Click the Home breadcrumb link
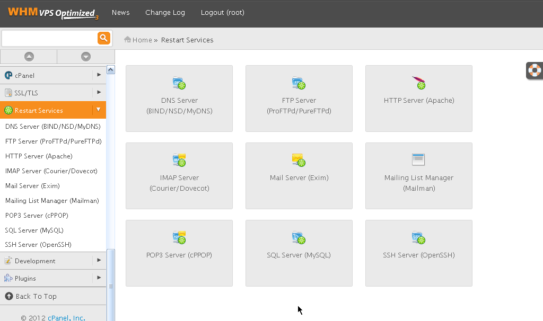This screenshot has width=543, height=321. 142,40
